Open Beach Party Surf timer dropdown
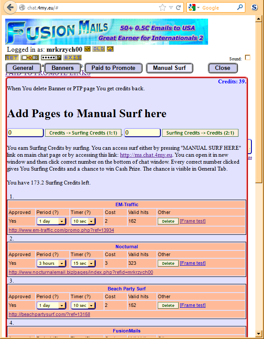 (83, 306)
